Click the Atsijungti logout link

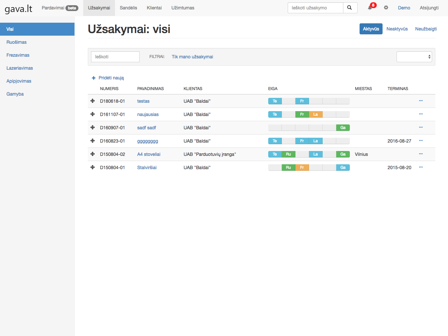(429, 8)
